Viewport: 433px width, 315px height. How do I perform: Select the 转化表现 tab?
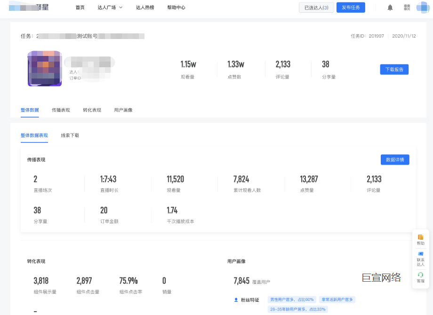tap(92, 110)
